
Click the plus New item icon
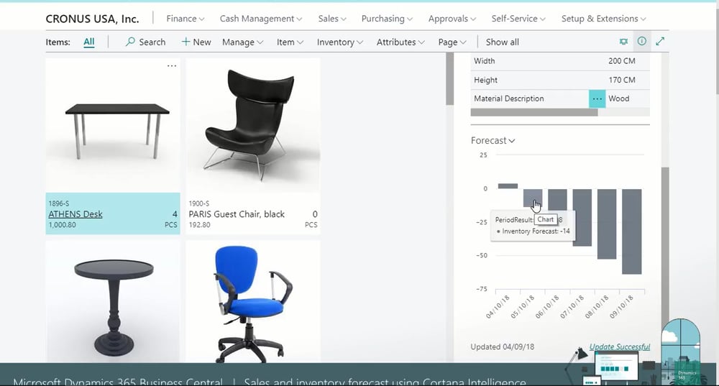(186, 42)
